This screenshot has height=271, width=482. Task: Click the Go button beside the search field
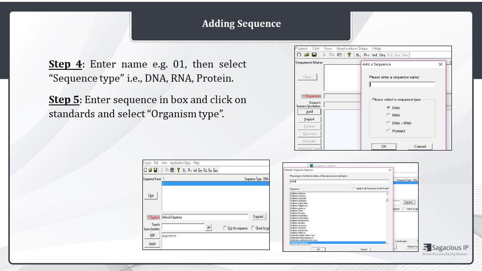click(209, 227)
